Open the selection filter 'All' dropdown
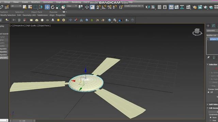The image size is (218, 122). pyautogui.click(x=16, y=6)
